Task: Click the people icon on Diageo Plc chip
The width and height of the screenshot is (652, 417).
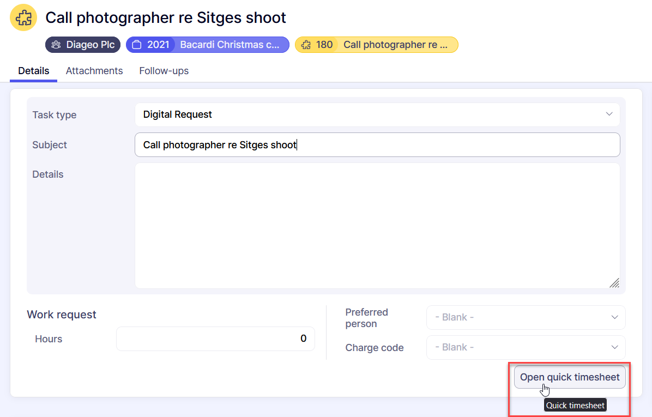Action: coord(56,45)
